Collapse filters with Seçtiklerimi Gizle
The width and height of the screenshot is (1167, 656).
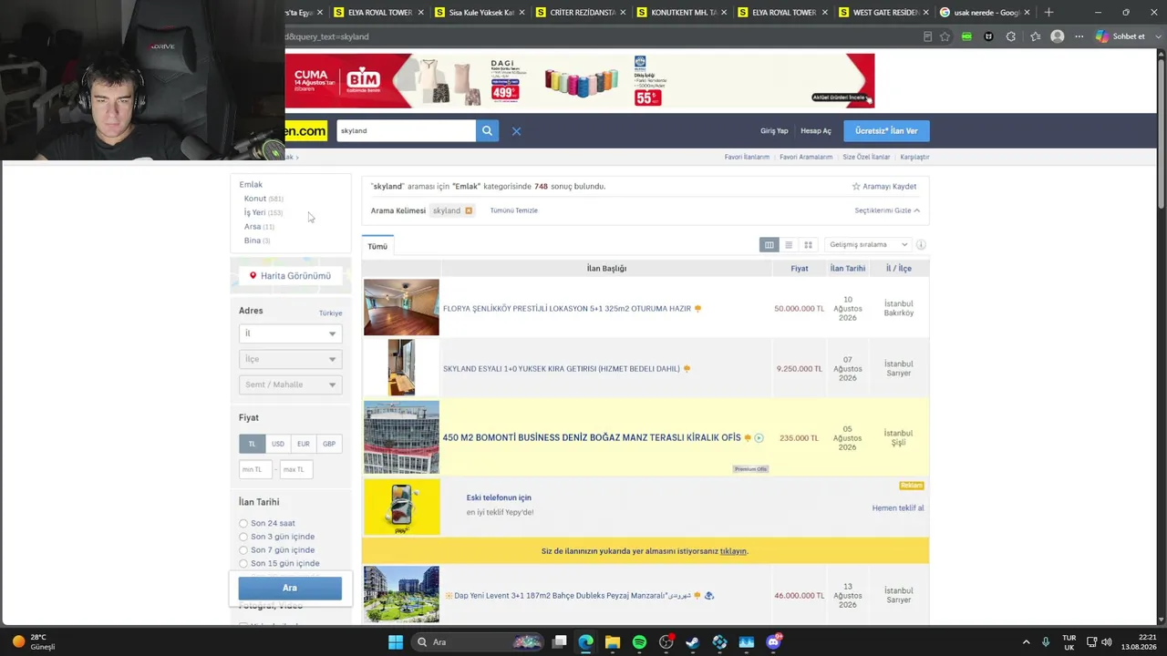(x=887, y=210)
